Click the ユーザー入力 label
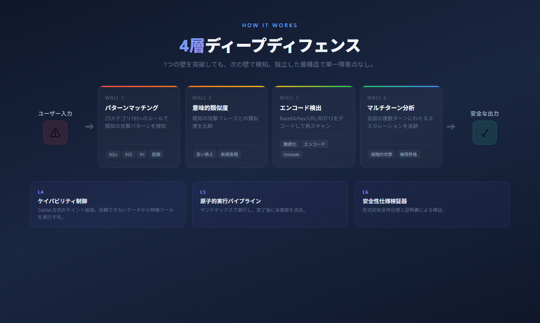 pyautogui.click(x=55, y=113)
